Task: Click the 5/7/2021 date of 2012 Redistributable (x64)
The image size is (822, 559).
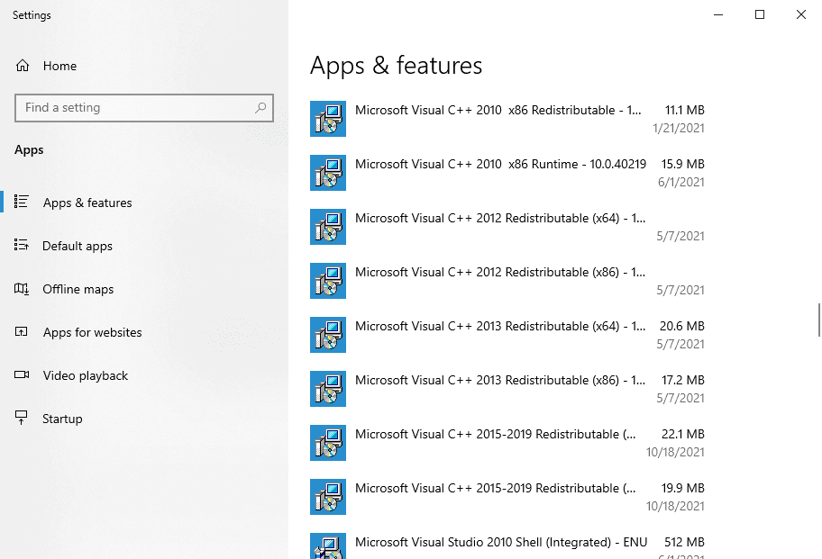Action: pos(680,236)
